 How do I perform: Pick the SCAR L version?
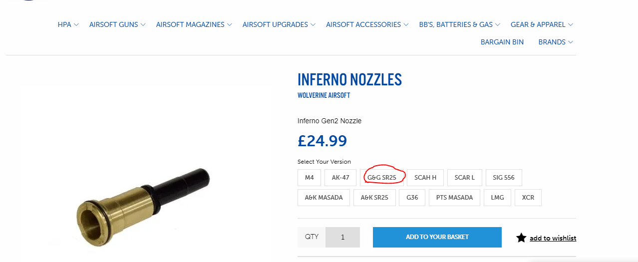point(464,177)
